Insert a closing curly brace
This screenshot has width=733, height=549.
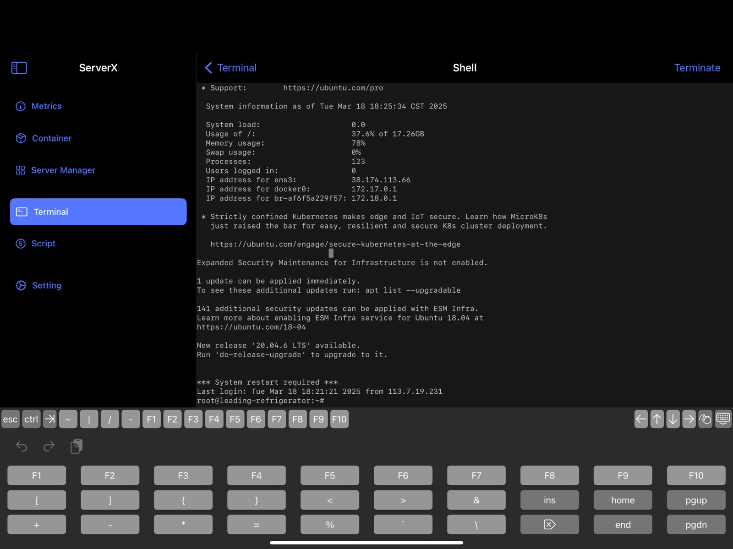257,500
